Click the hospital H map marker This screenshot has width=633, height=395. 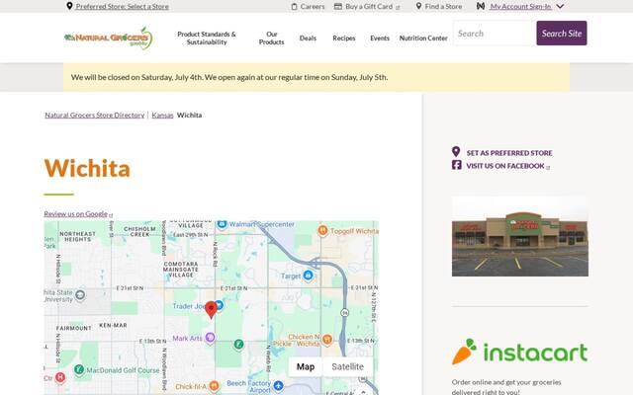[x=60, y=377]
